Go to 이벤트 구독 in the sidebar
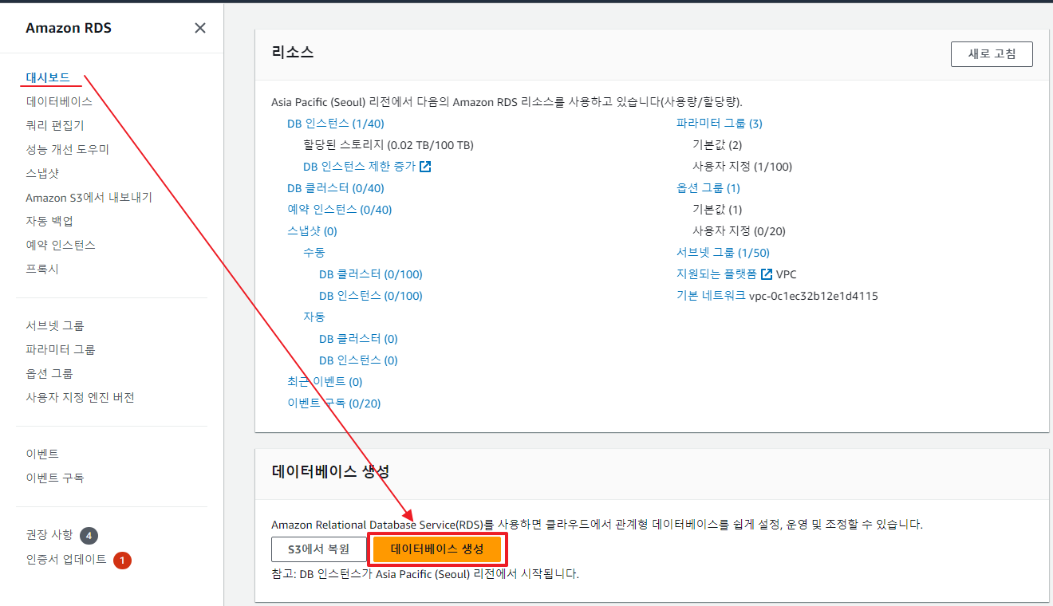 [55, 478]
